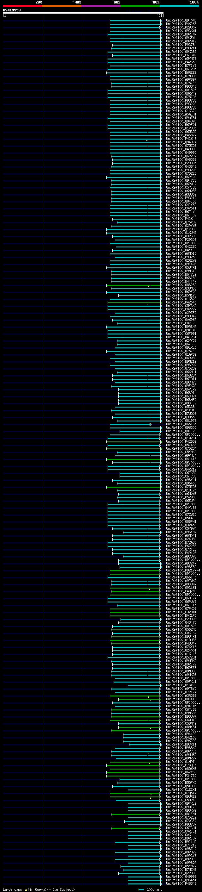
Task: Select the UniRef100_Q75ZD3 label
Action: (x=181, y=487)
